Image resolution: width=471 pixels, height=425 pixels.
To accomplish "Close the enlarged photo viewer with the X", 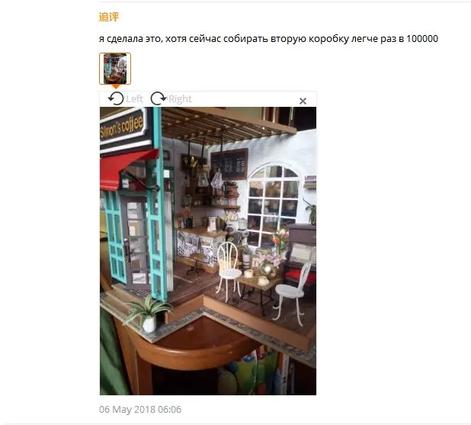I will pyautogui.click(x=303, y=101).
